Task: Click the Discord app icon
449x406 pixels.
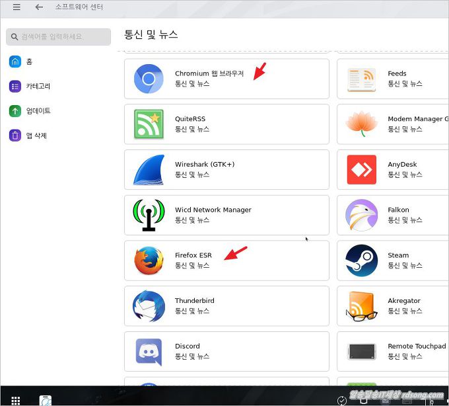Action: pos(149,351)
